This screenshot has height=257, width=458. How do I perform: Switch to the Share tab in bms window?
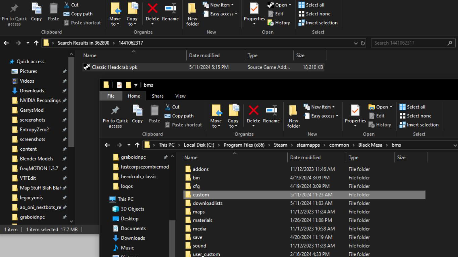pos(158,96)
